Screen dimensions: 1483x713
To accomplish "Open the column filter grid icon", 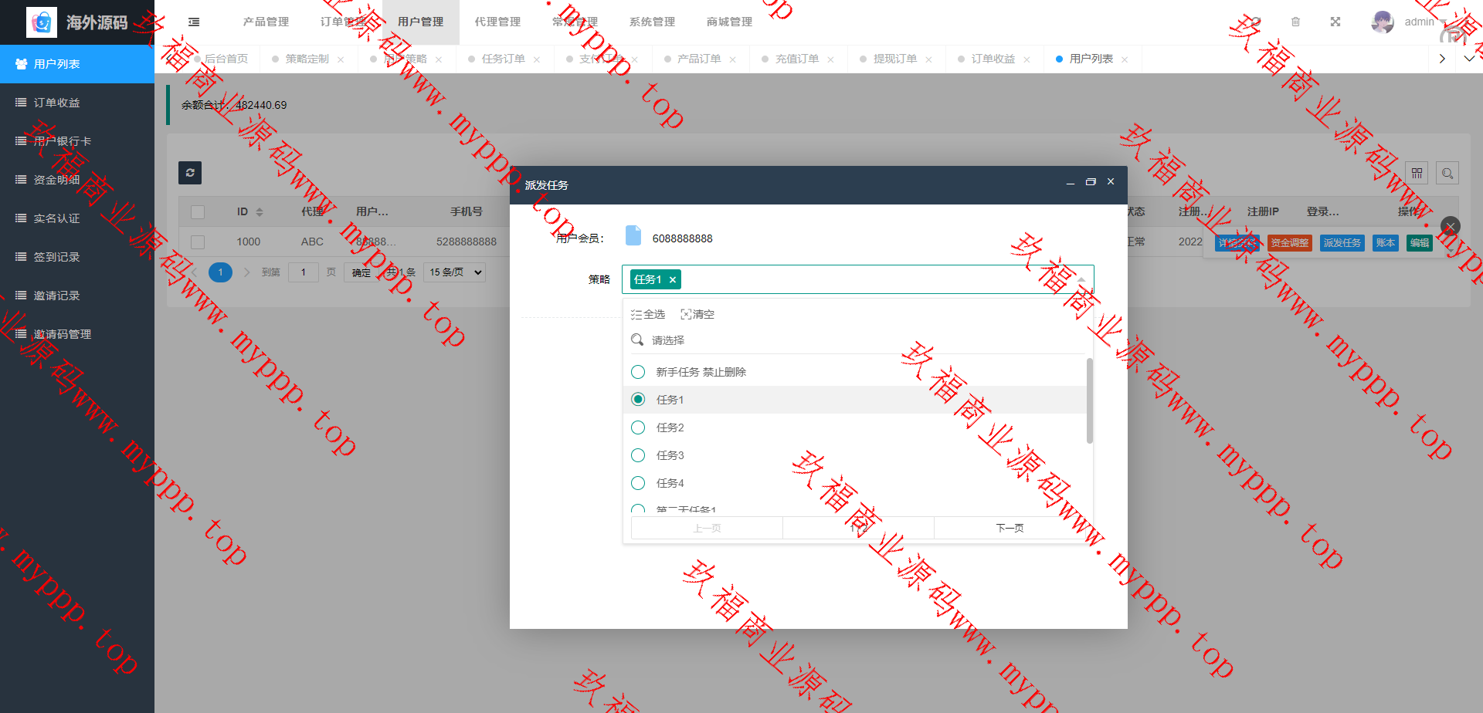I will (1417, 174).
